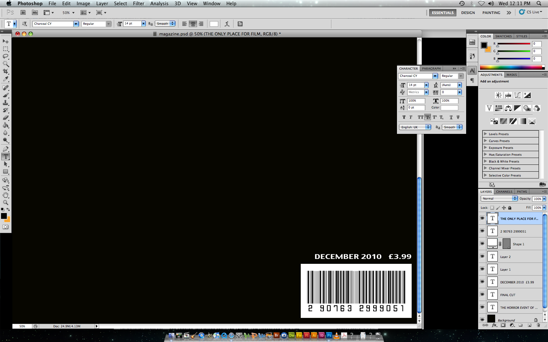The width and height of the screenshot is (548, 342).
Task: Click the foreground color swatch in Color panel
Action: [484, 45]
